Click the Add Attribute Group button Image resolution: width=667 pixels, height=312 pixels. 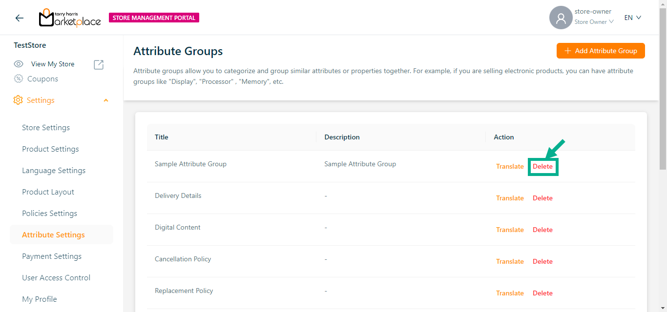pyautogui.click(x=601, y=51)
